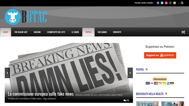Click the 'Supportaci su Patreon:' text
The height and width of the screenshot is (106, 189).
tap(160, 47)
